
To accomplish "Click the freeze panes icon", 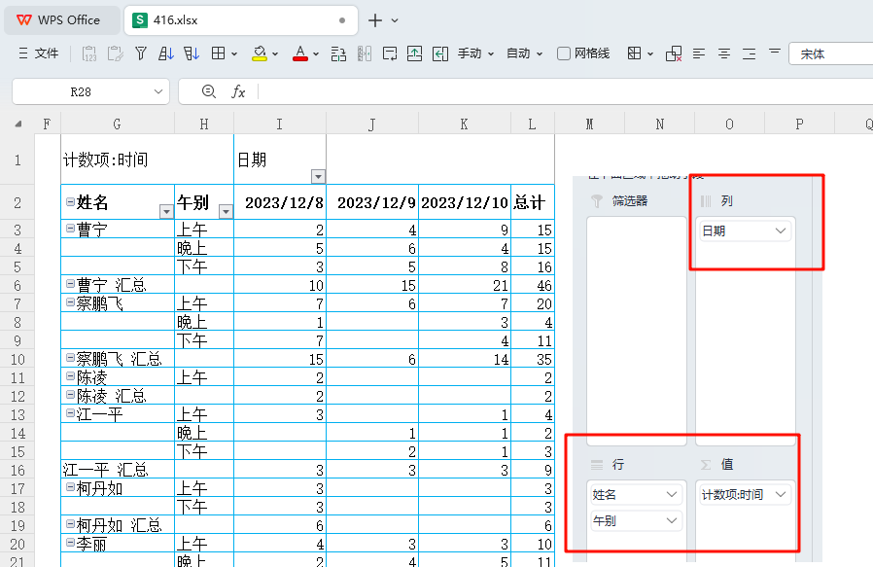I will click(634, 53).
